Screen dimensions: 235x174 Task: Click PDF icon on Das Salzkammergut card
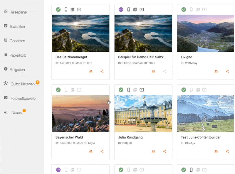pos(72,9)
